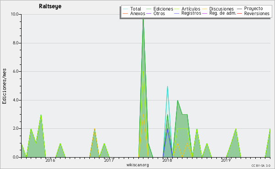Click the Registros legend entry
Screen dimensions: 275x169
[187, 13]
